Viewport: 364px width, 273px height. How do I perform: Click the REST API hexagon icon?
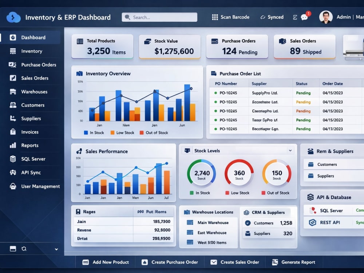point(312,222)
